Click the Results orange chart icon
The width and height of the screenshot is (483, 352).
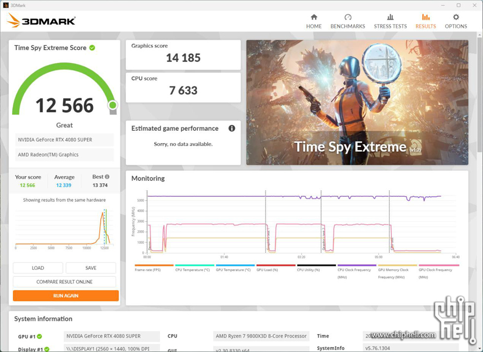(x=425, y=17)
